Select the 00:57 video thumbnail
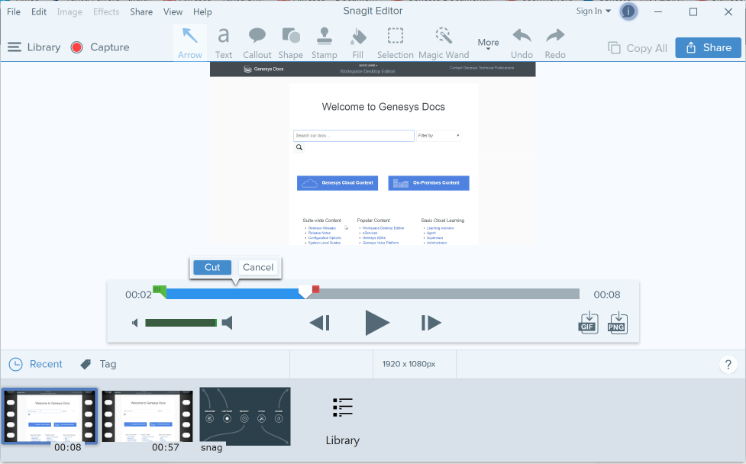The height and width of the screenshot is (464, 746). coord(147,417)
